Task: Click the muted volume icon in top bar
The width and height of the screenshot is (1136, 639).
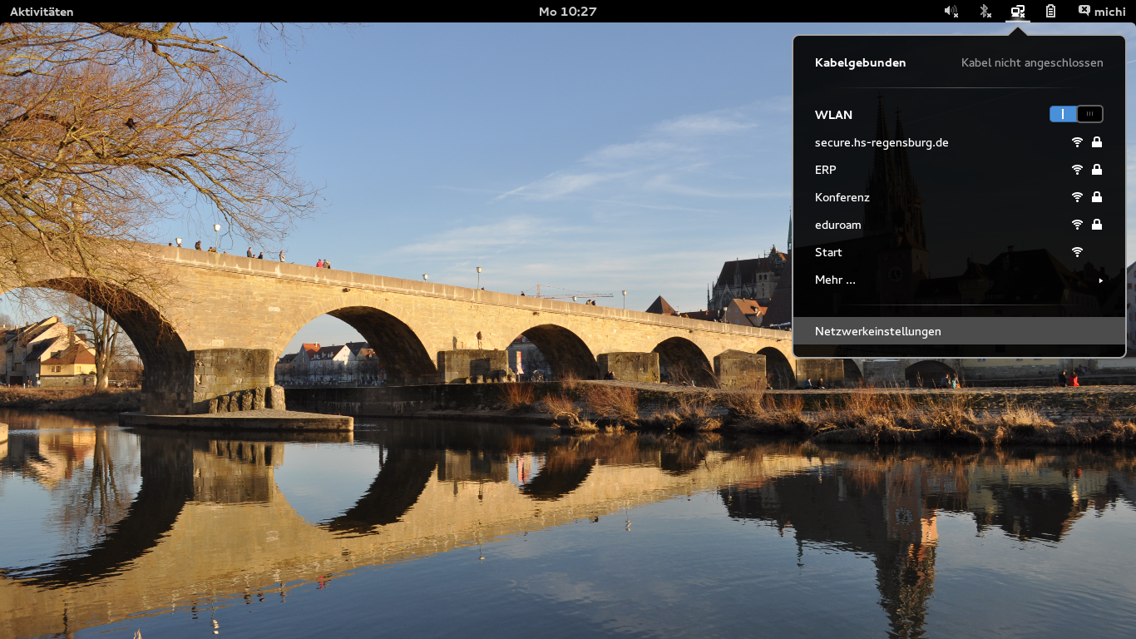Action: [x=951, y=12]
